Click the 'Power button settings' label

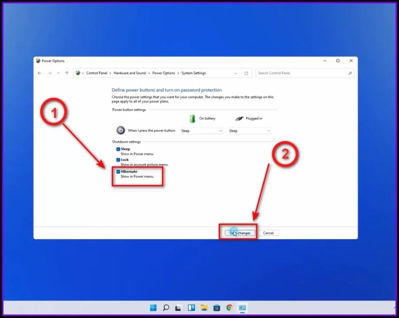(129, 110)
